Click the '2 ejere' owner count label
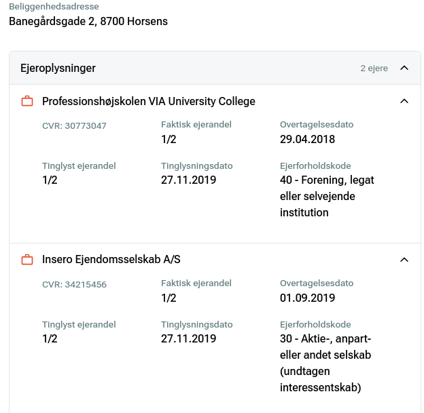The width and height of the screenshot is (424, 413). pyautogui.click(x=374, y=68)
